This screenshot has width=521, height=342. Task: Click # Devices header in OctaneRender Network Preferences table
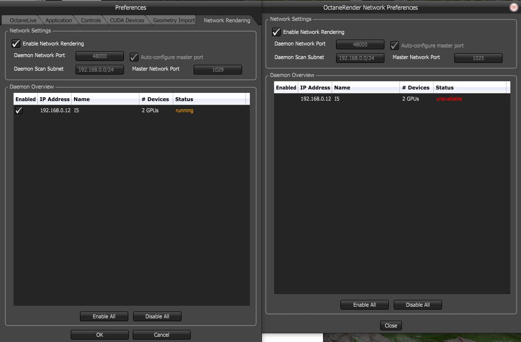pyautogui.click(x=417, y=88)
